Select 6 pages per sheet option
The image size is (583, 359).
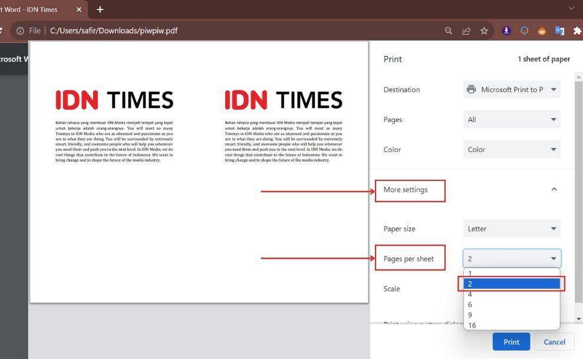coord(512,305)
